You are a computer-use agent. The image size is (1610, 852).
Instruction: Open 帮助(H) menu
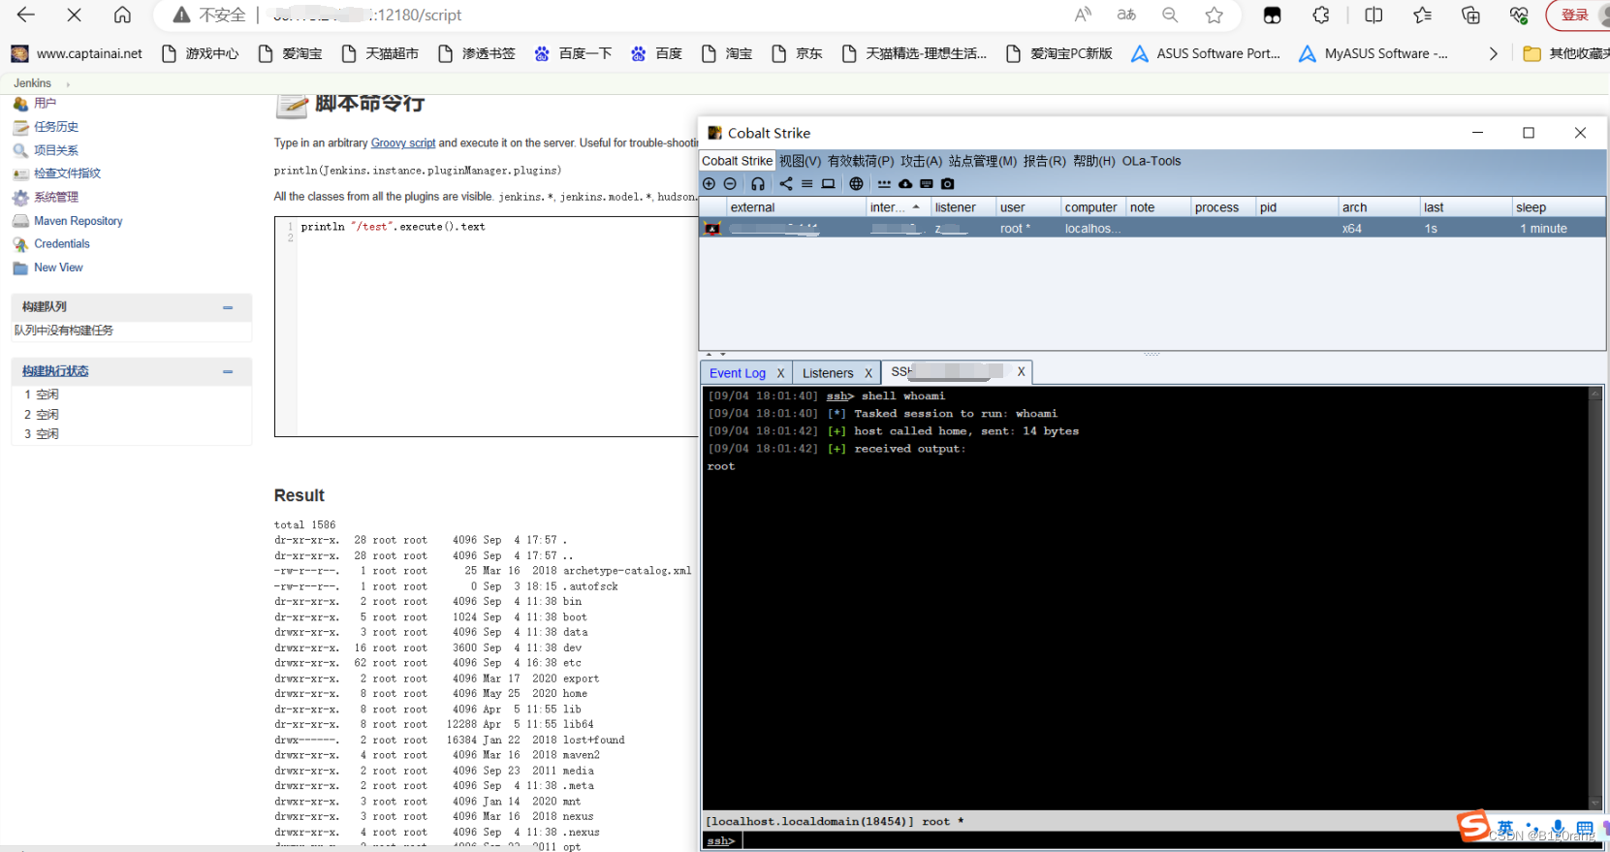pos(1093,161)
